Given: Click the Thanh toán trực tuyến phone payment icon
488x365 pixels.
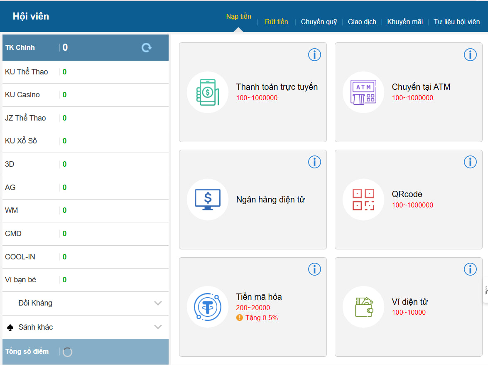Looking at the screenshot, I should pyautogui.click(x=207, y=92).
